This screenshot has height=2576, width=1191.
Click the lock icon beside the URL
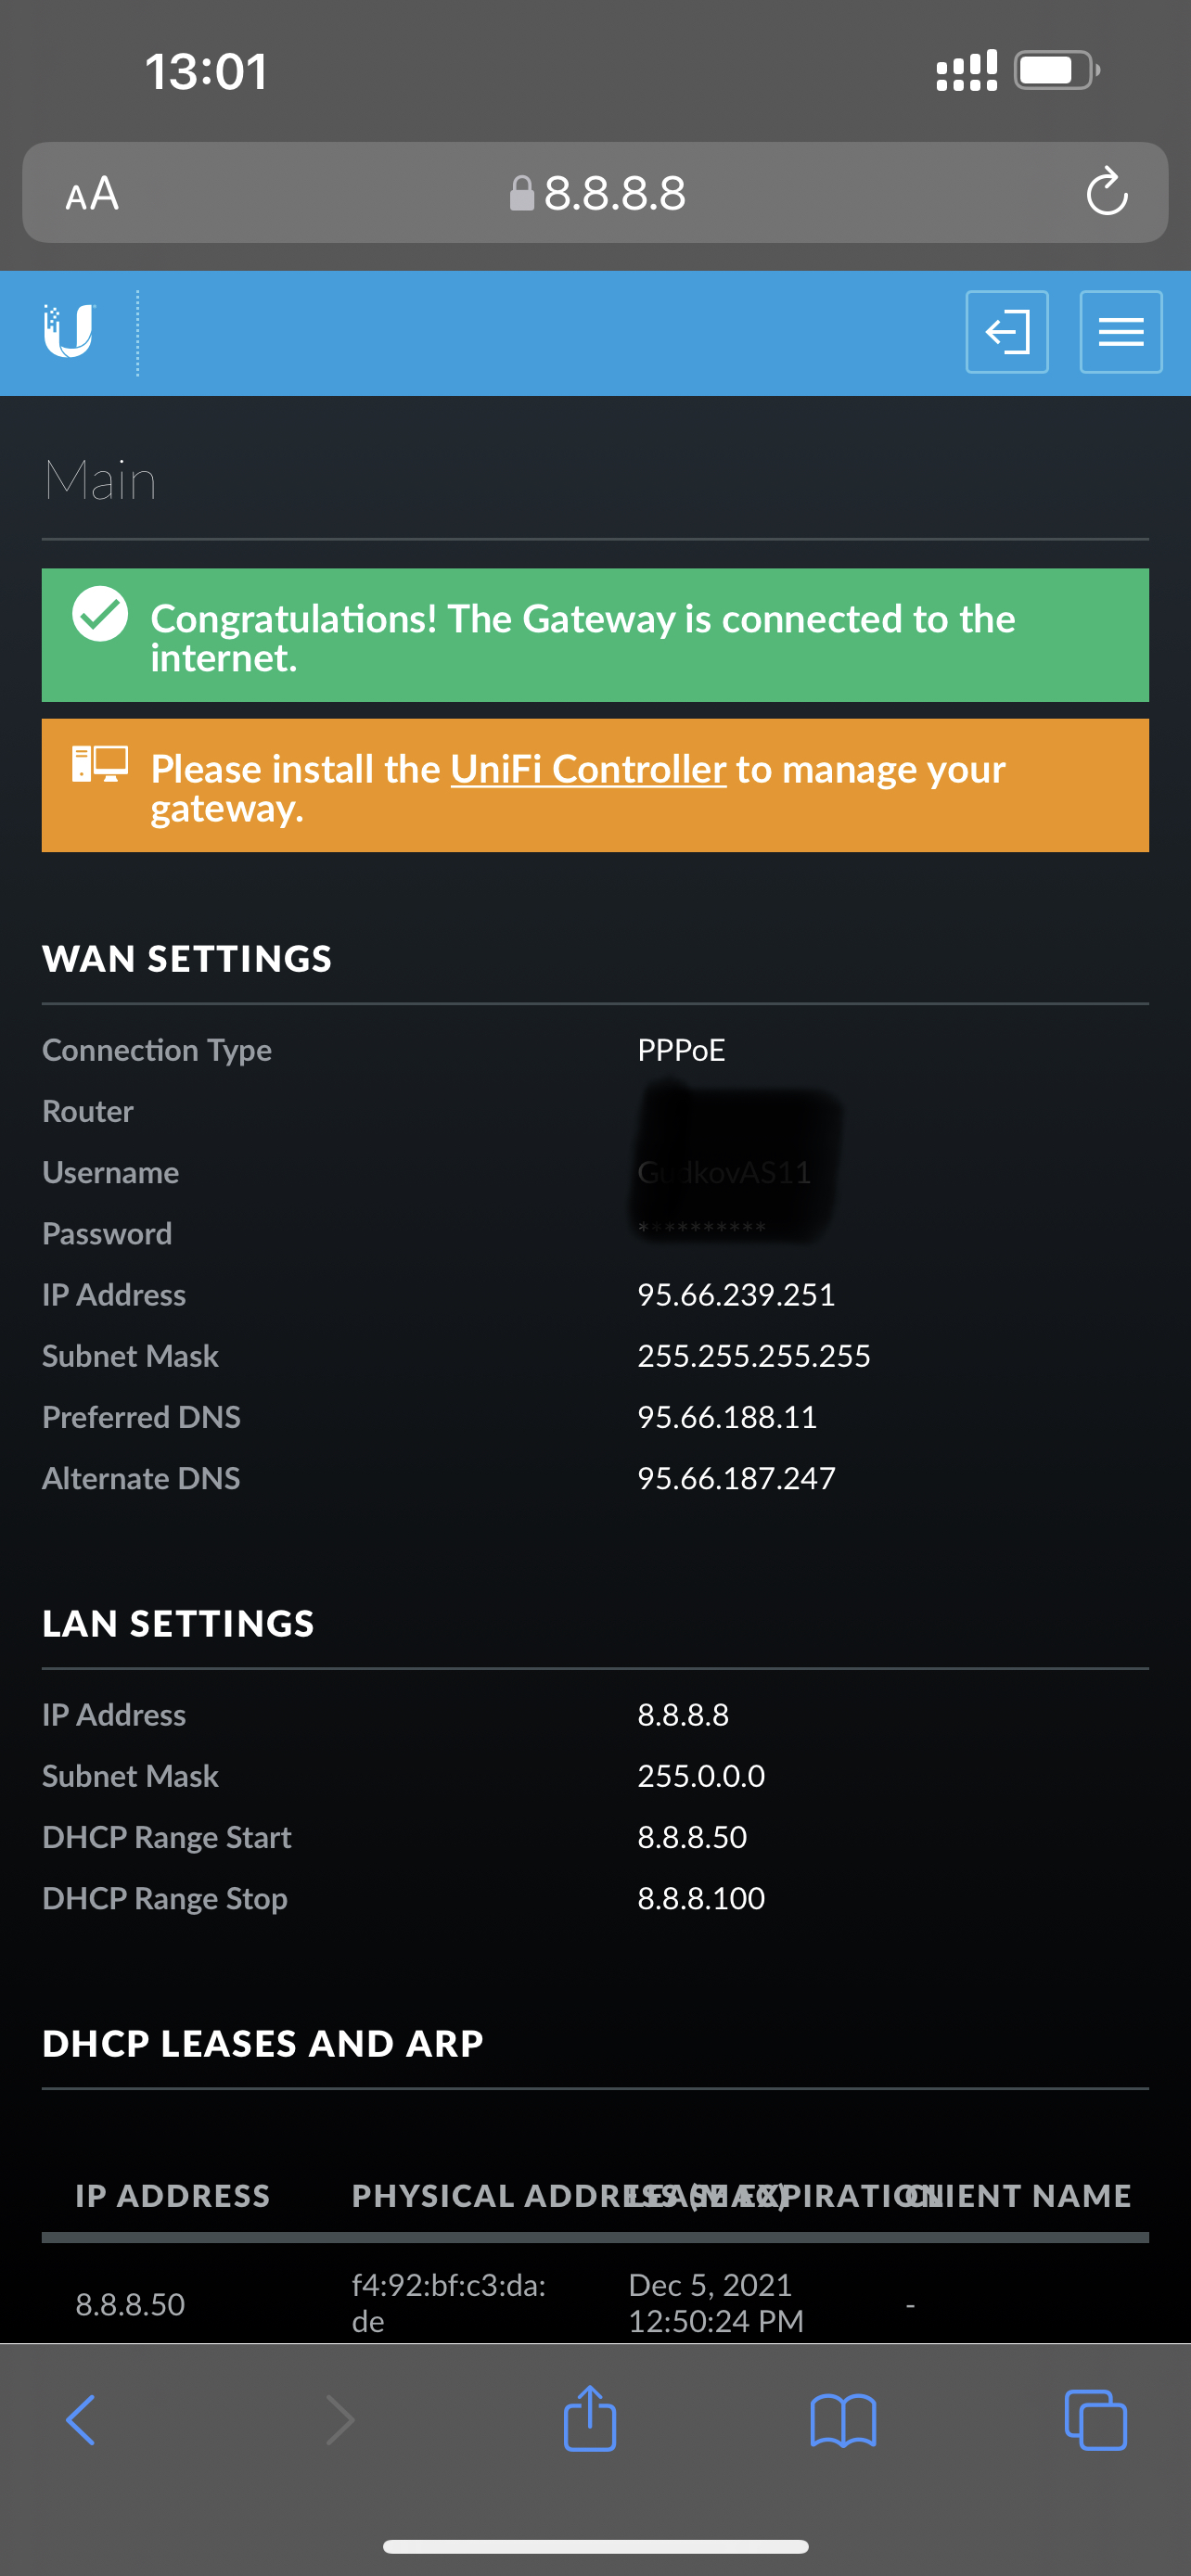[522, 193]
